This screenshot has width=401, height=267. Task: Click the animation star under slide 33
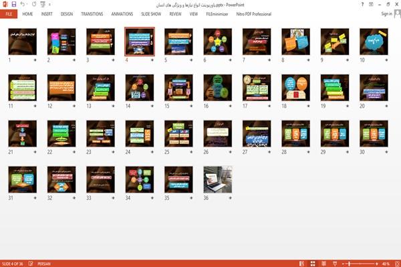(x=113, y=198)
